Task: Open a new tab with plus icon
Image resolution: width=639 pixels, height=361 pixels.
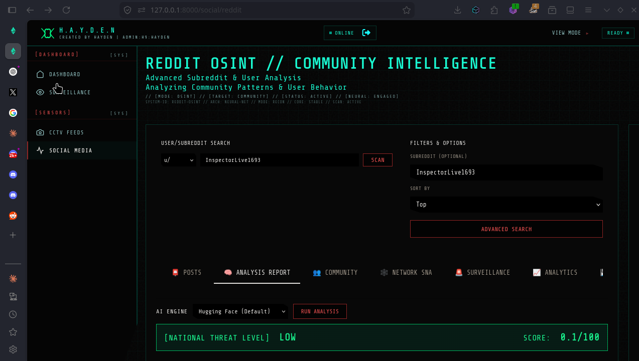Action: pyautogui.click(x=13, y=235)
